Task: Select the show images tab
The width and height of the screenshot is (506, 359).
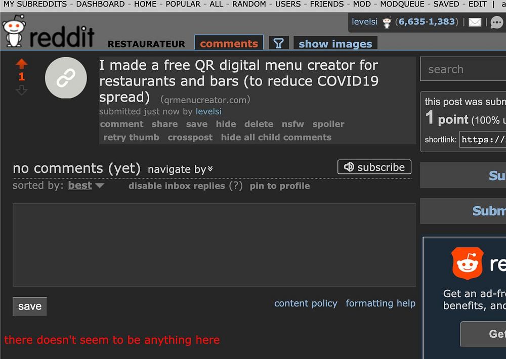Action: [x=335, y=43]
